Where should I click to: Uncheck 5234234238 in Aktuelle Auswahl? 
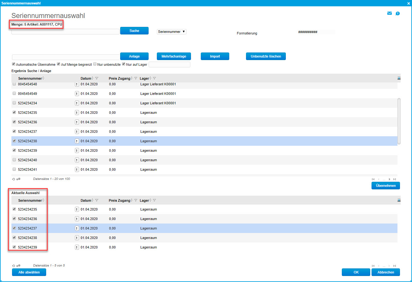coord(14,237)
